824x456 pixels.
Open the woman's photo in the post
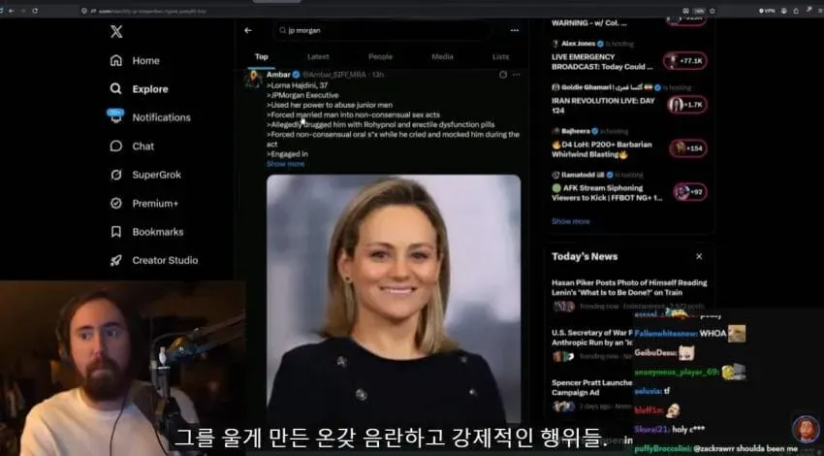click(x=394, y=299)
